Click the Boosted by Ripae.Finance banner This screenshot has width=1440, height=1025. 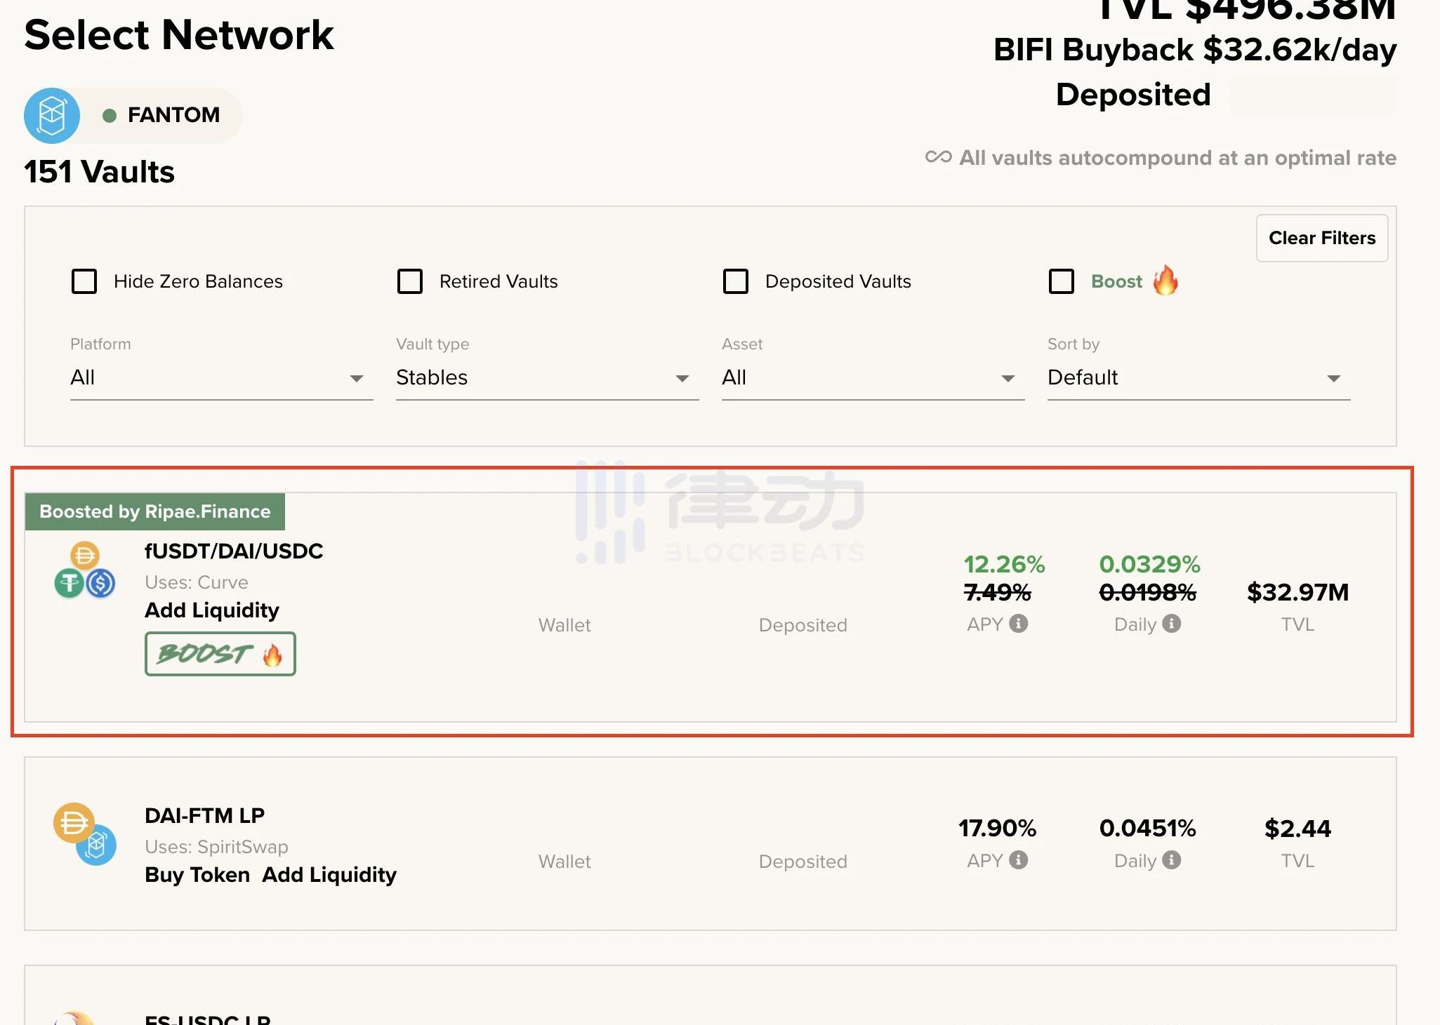click(155, 511)
